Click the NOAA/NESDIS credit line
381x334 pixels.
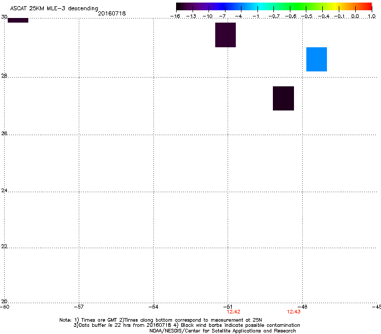pos(222,331)
